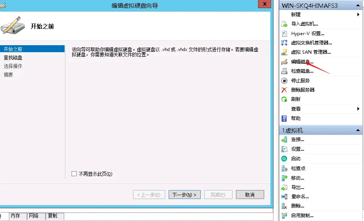364x221 pixels.
Task: Select 开始之前 wizard step
Action: click(x=32, y=49)
